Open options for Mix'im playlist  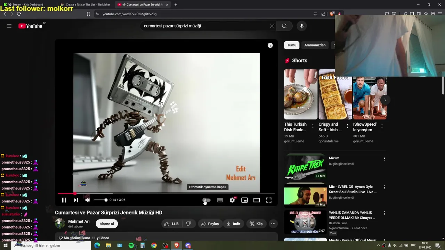point(385,159)
